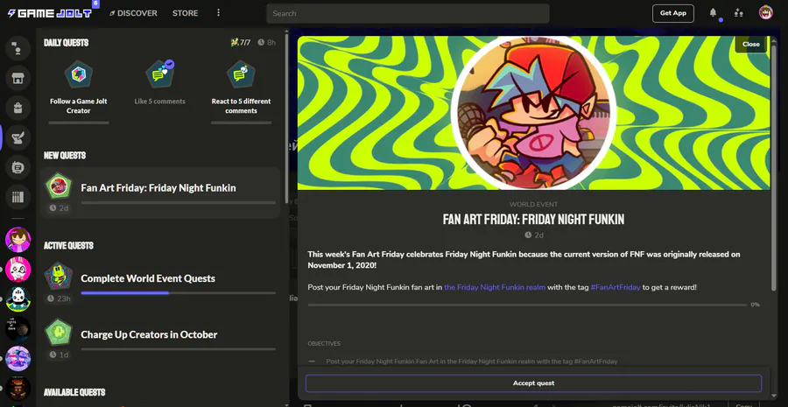Image resolution: width=788 pixels, height=407 pixels.
Task: Open the backpack inventory icon in sidebar
Action: tap(18, 108)
